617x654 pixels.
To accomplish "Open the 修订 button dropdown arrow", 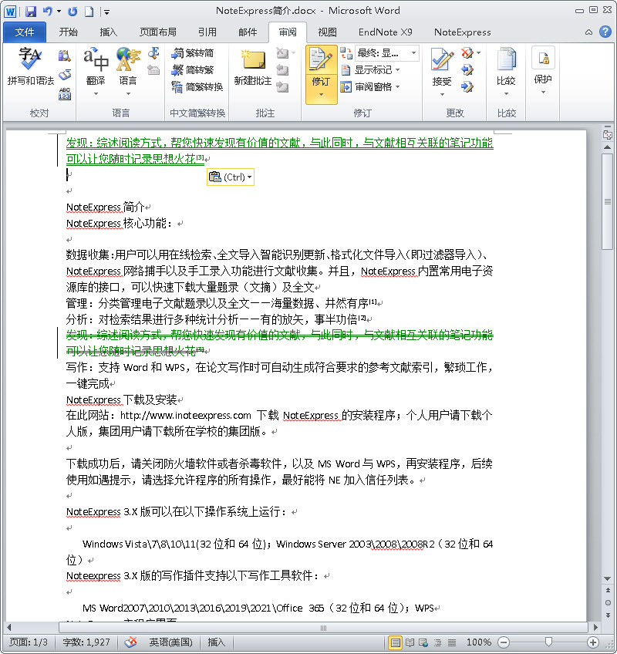I will [321, 96].
